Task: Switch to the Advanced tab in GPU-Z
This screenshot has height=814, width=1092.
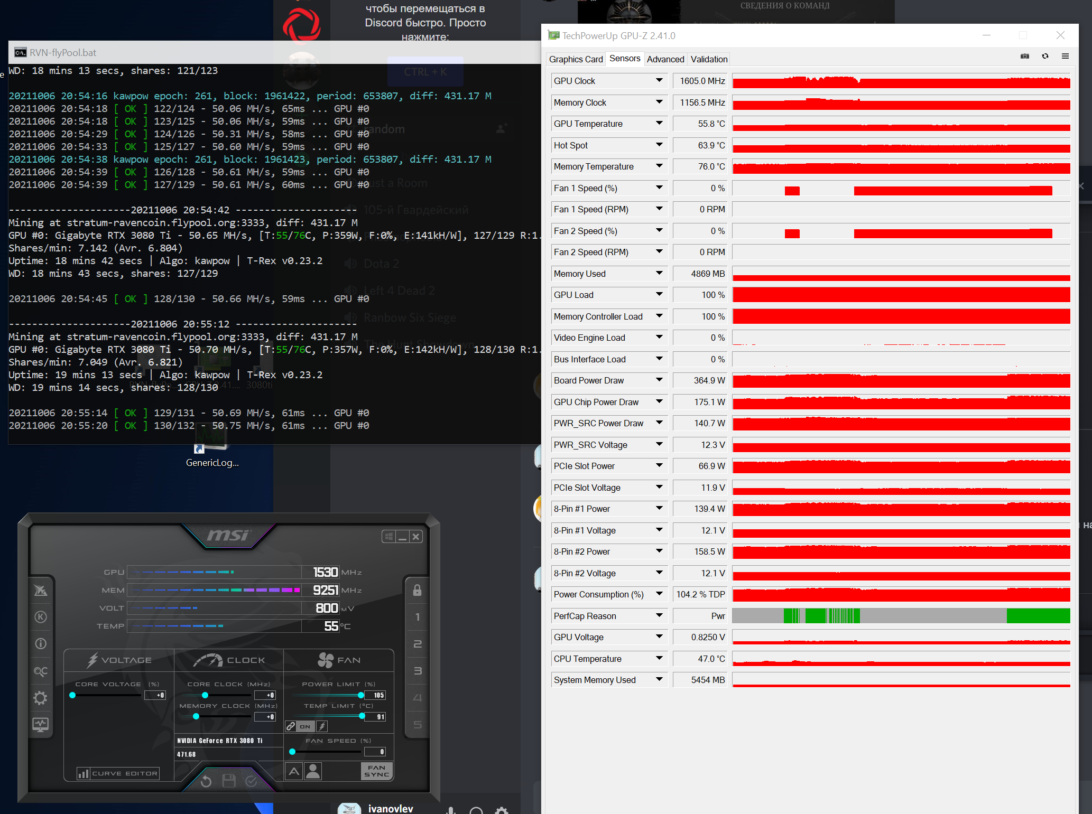Action: tap(665, 59)
